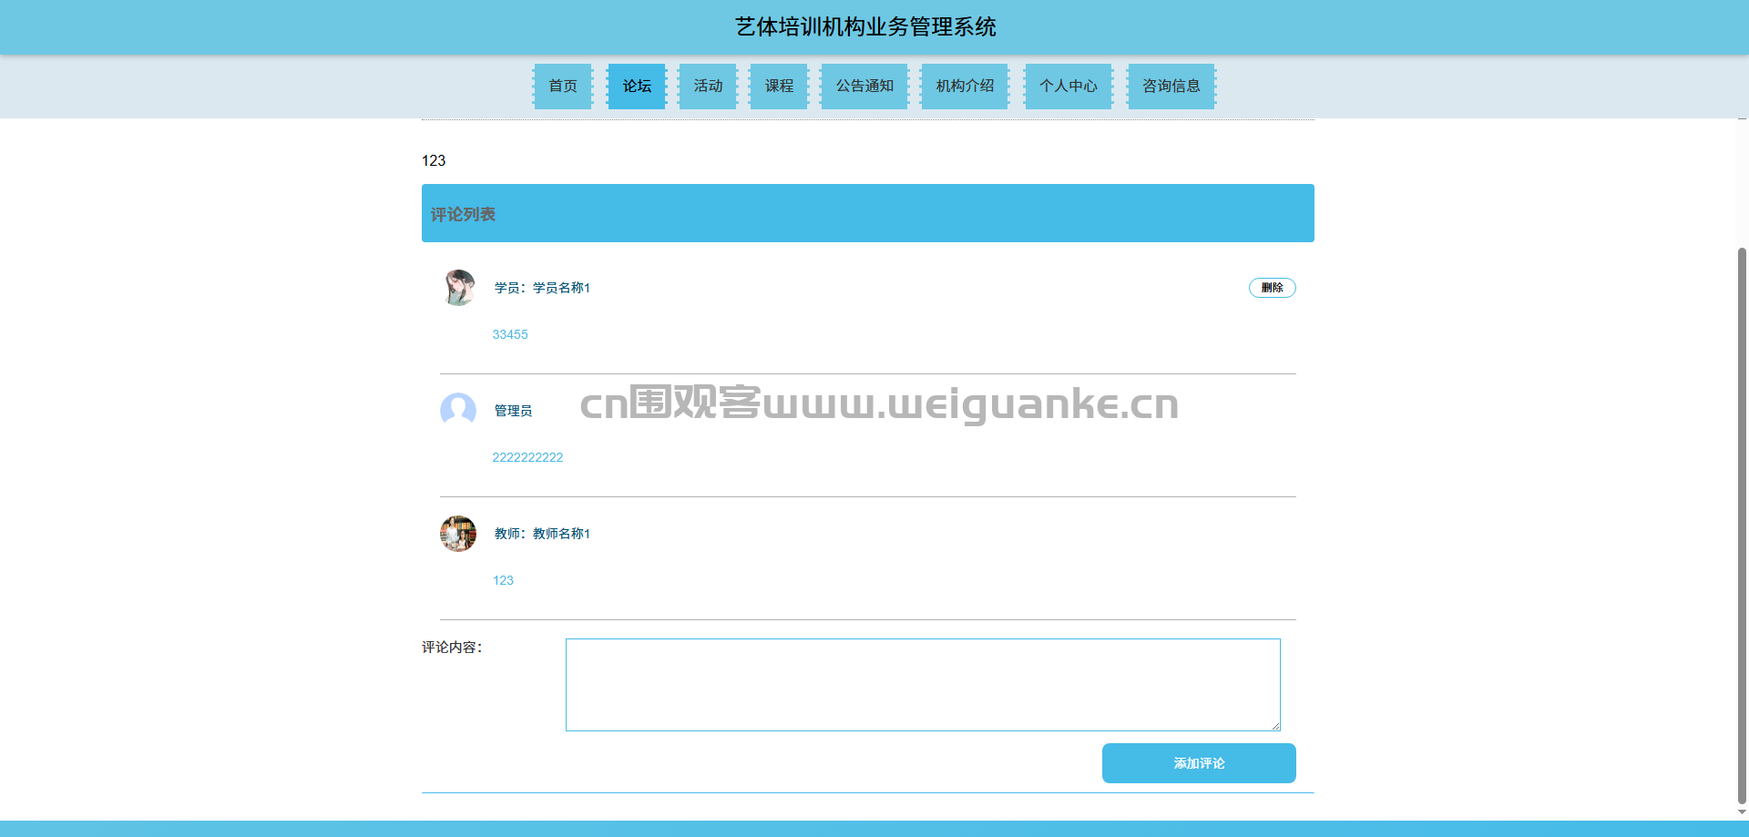Open the 首页 navigation tab
1749x837 pixels.
click(563, 86)
